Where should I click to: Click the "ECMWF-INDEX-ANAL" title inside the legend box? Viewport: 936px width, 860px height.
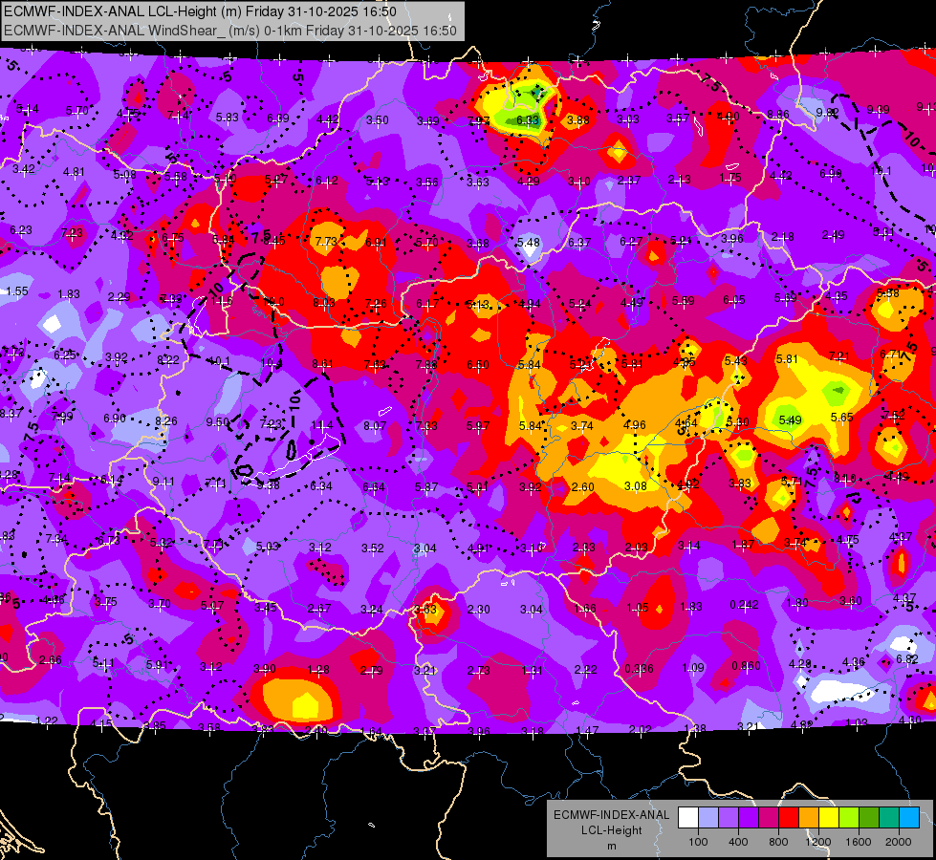click(611, 815)
